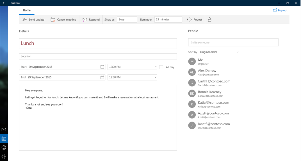Open the Feedback smiley icon
301x161 pixels.
4,147
